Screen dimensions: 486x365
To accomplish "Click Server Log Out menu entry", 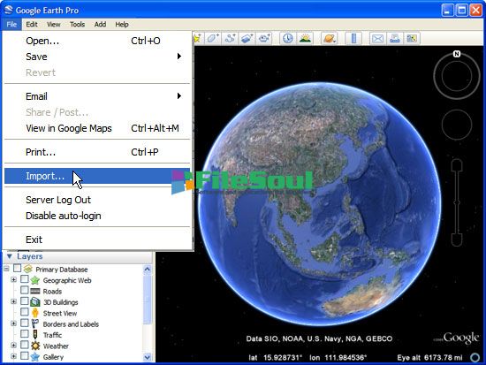I will [x=97, y=200].
